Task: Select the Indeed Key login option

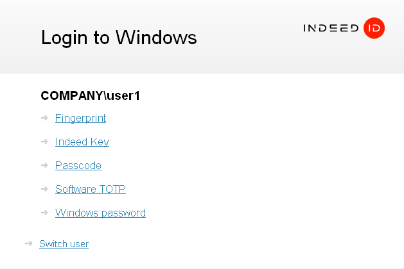Action: tap(82, 142)
